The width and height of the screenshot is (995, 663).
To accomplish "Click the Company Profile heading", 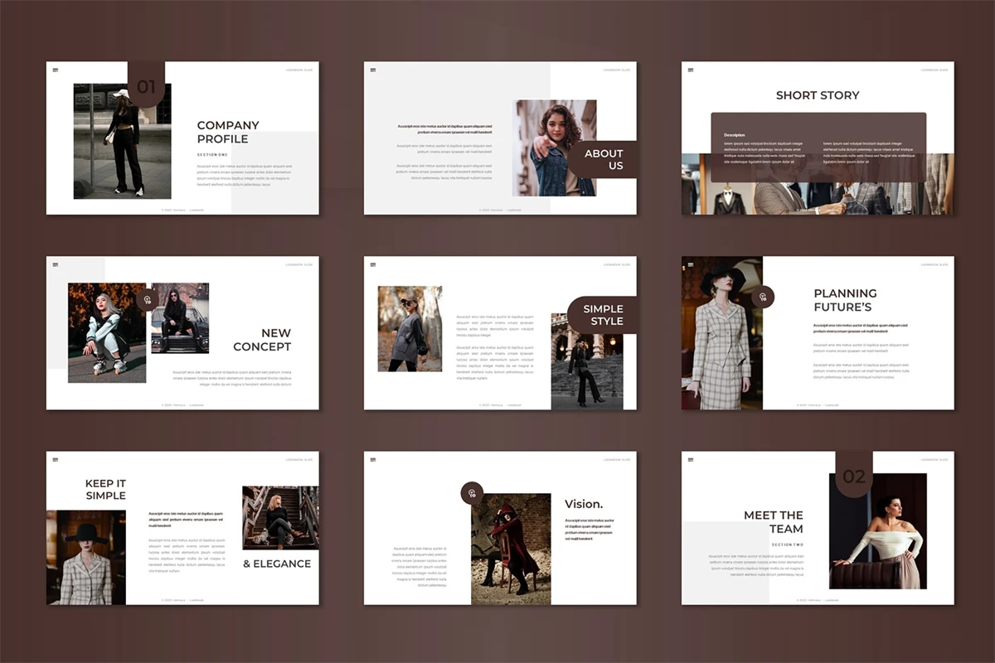I will pos(228,132).
